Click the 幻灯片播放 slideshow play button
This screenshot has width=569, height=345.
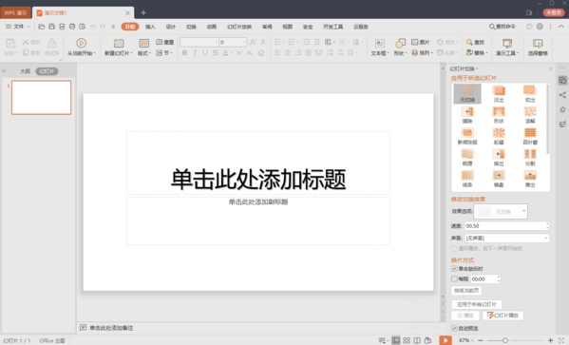pos(503,316)
